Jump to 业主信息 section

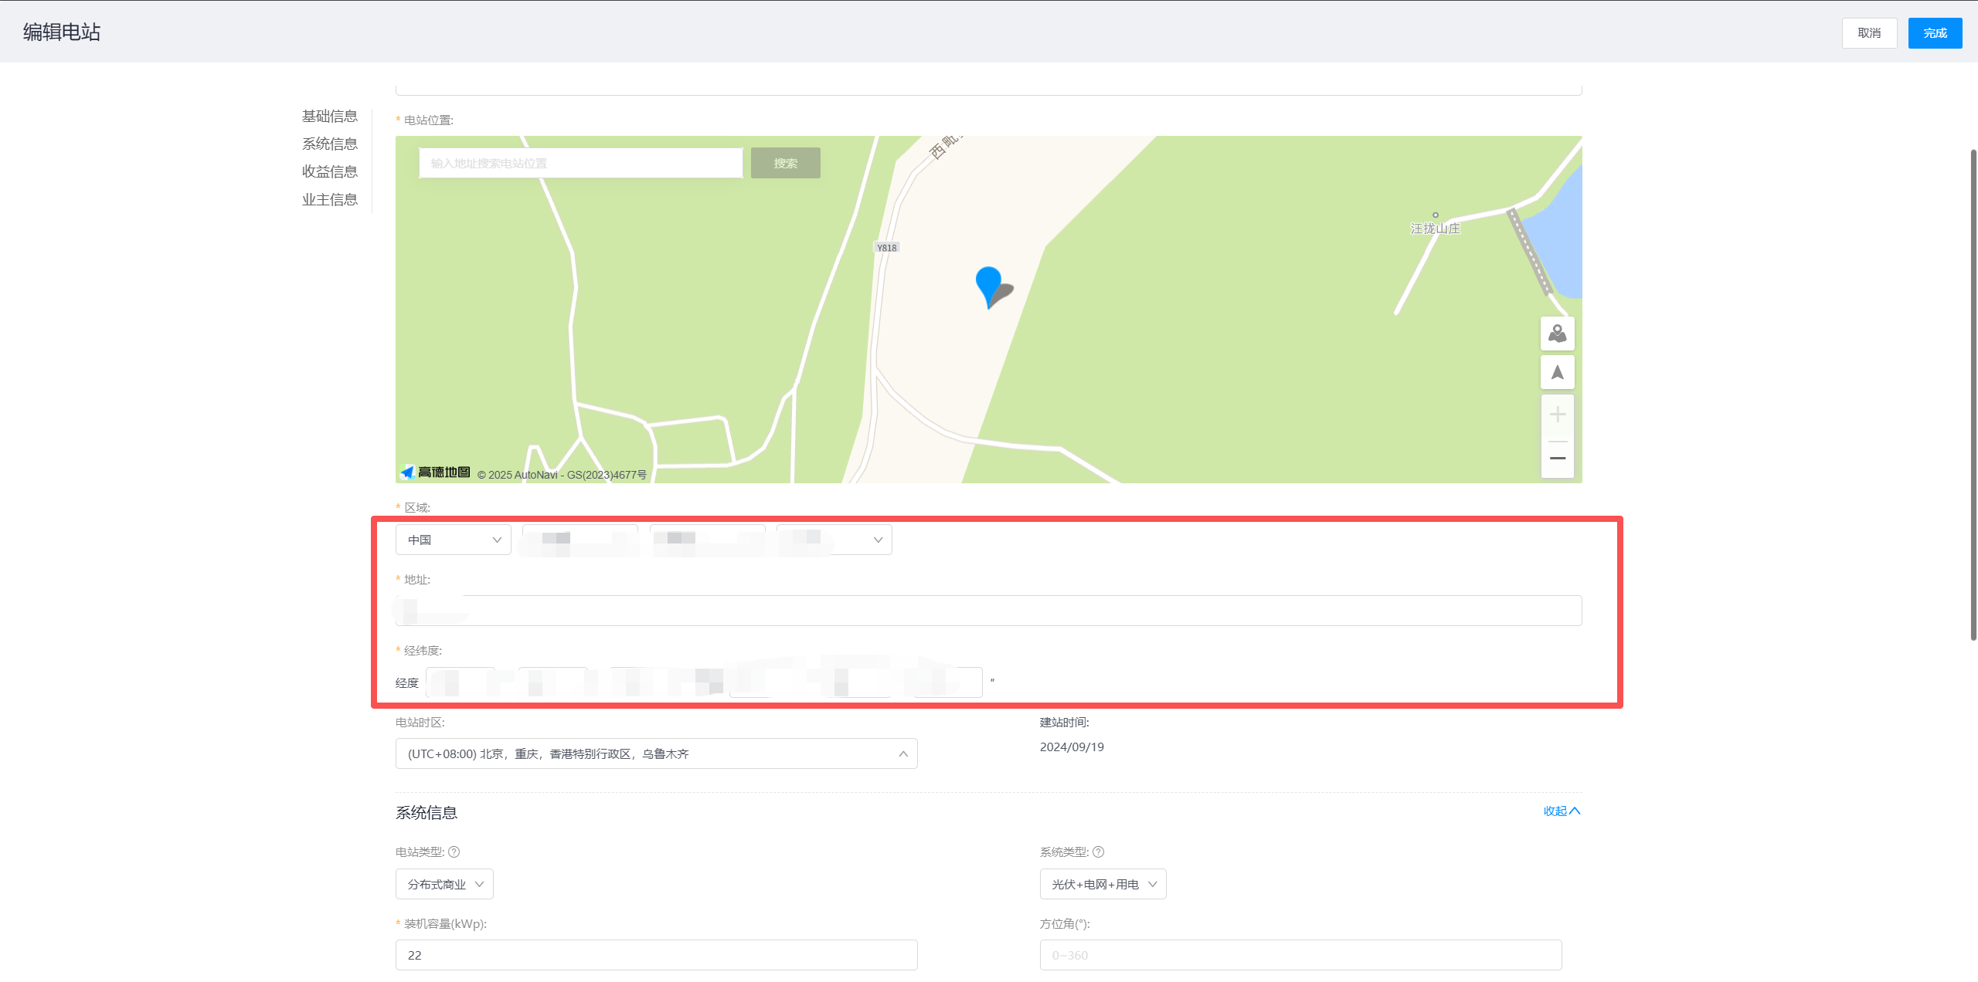(330, 199)
